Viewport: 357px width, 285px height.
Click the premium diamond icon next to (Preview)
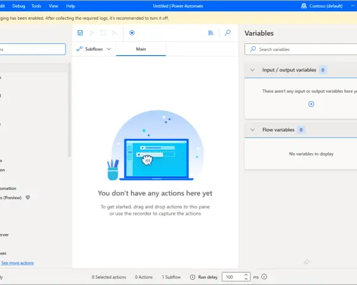click(28, 197)
